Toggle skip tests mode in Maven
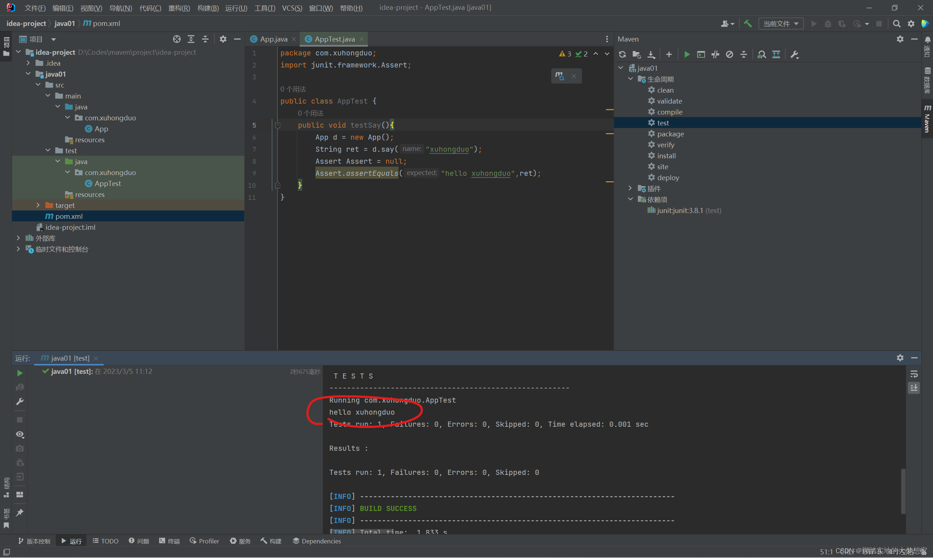The height and width of the screenshot is (558, 933). (x=730, y=54)
